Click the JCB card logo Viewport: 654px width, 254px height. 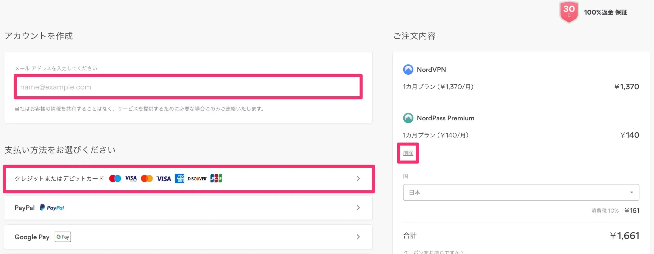point(216,178)
